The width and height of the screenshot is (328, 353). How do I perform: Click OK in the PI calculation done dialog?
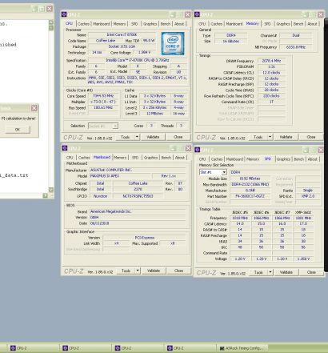click(18, 130)
